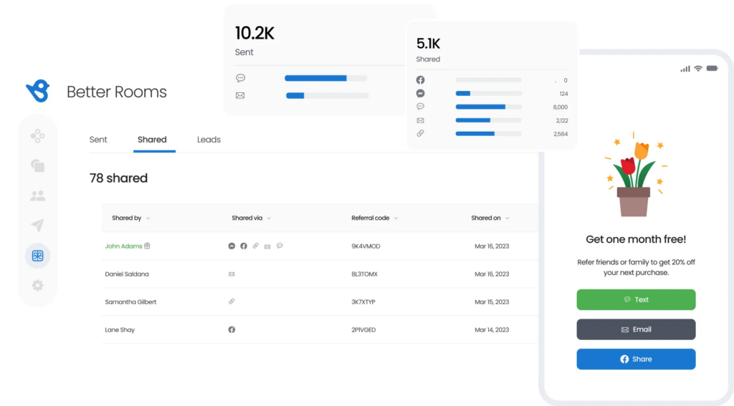Viewport: 734px width, 406px height.
Task: Click the chat bubble icon in Shared card
Action: pyautogui.click(x=420, y=107)
